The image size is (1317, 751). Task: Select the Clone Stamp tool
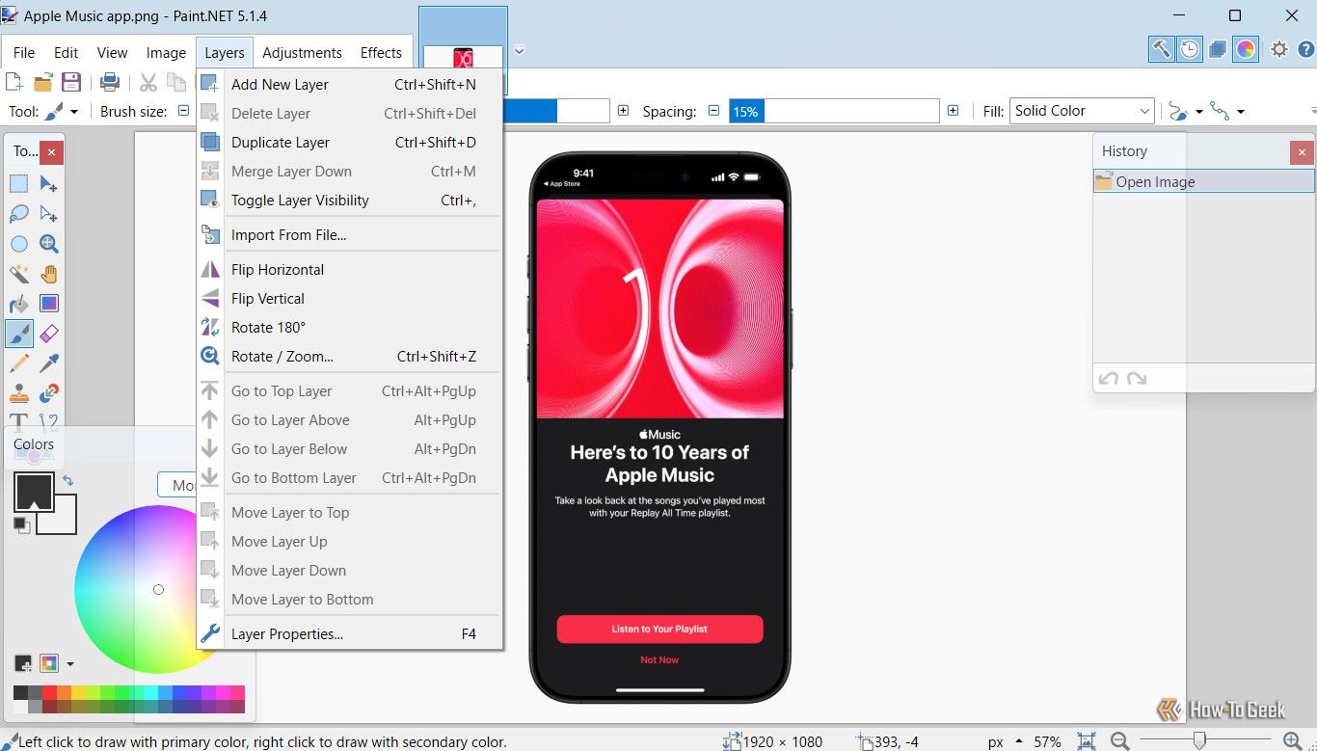[18, 393]
